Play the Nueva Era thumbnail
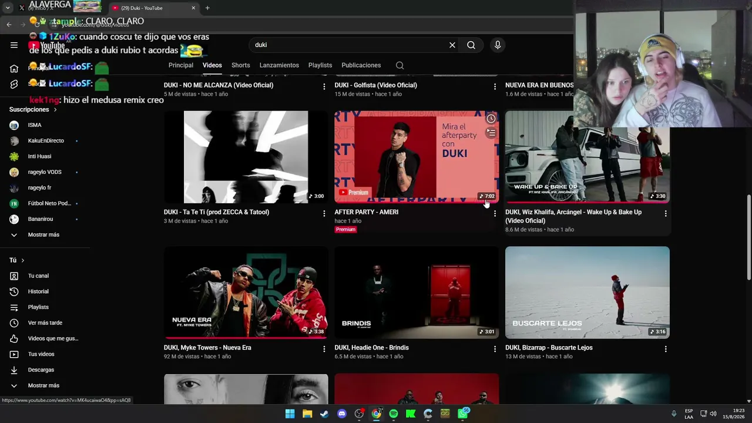Image resolution: width=752 pixels, height=423 pixels. (246, 293)
